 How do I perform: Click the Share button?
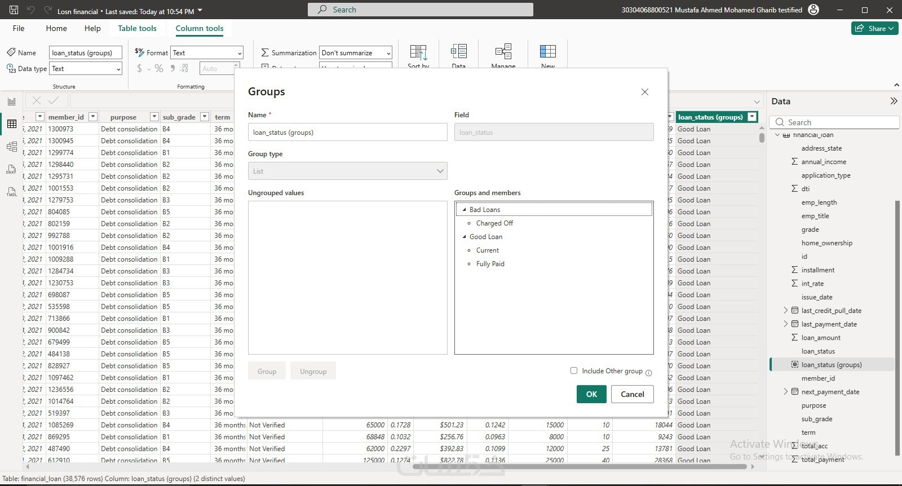coord(875,28)
